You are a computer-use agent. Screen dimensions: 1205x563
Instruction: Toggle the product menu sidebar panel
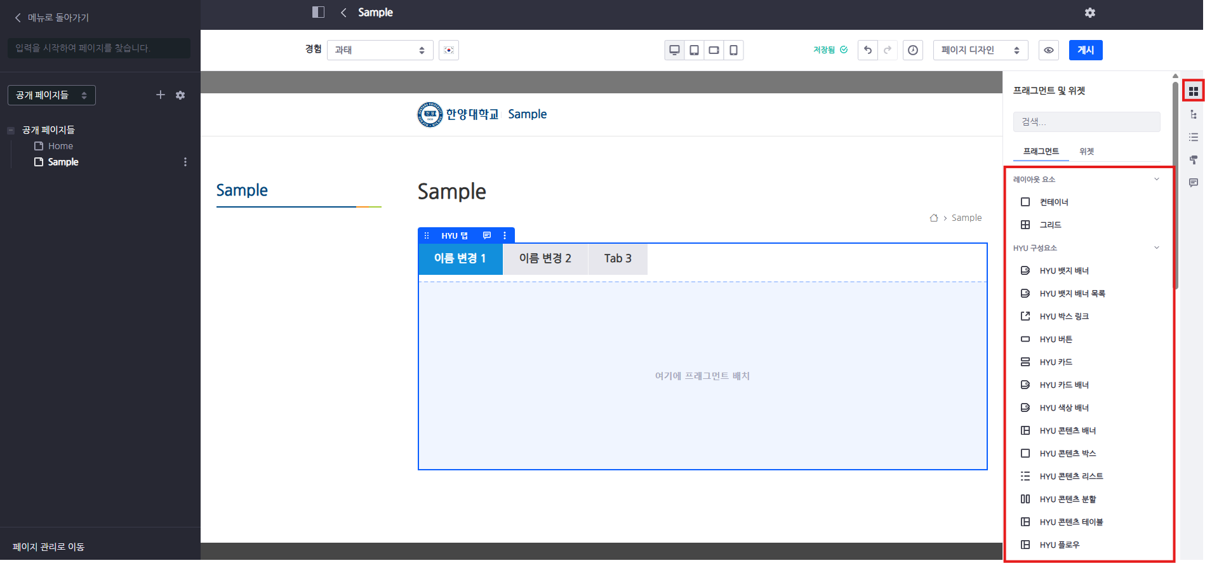click(x=318, y=12)
